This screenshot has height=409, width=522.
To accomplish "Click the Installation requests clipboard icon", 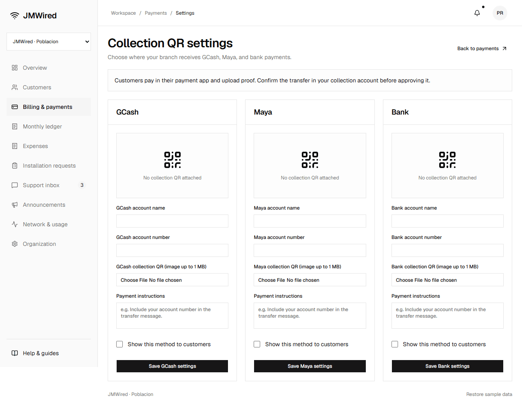I will (15, 166).
